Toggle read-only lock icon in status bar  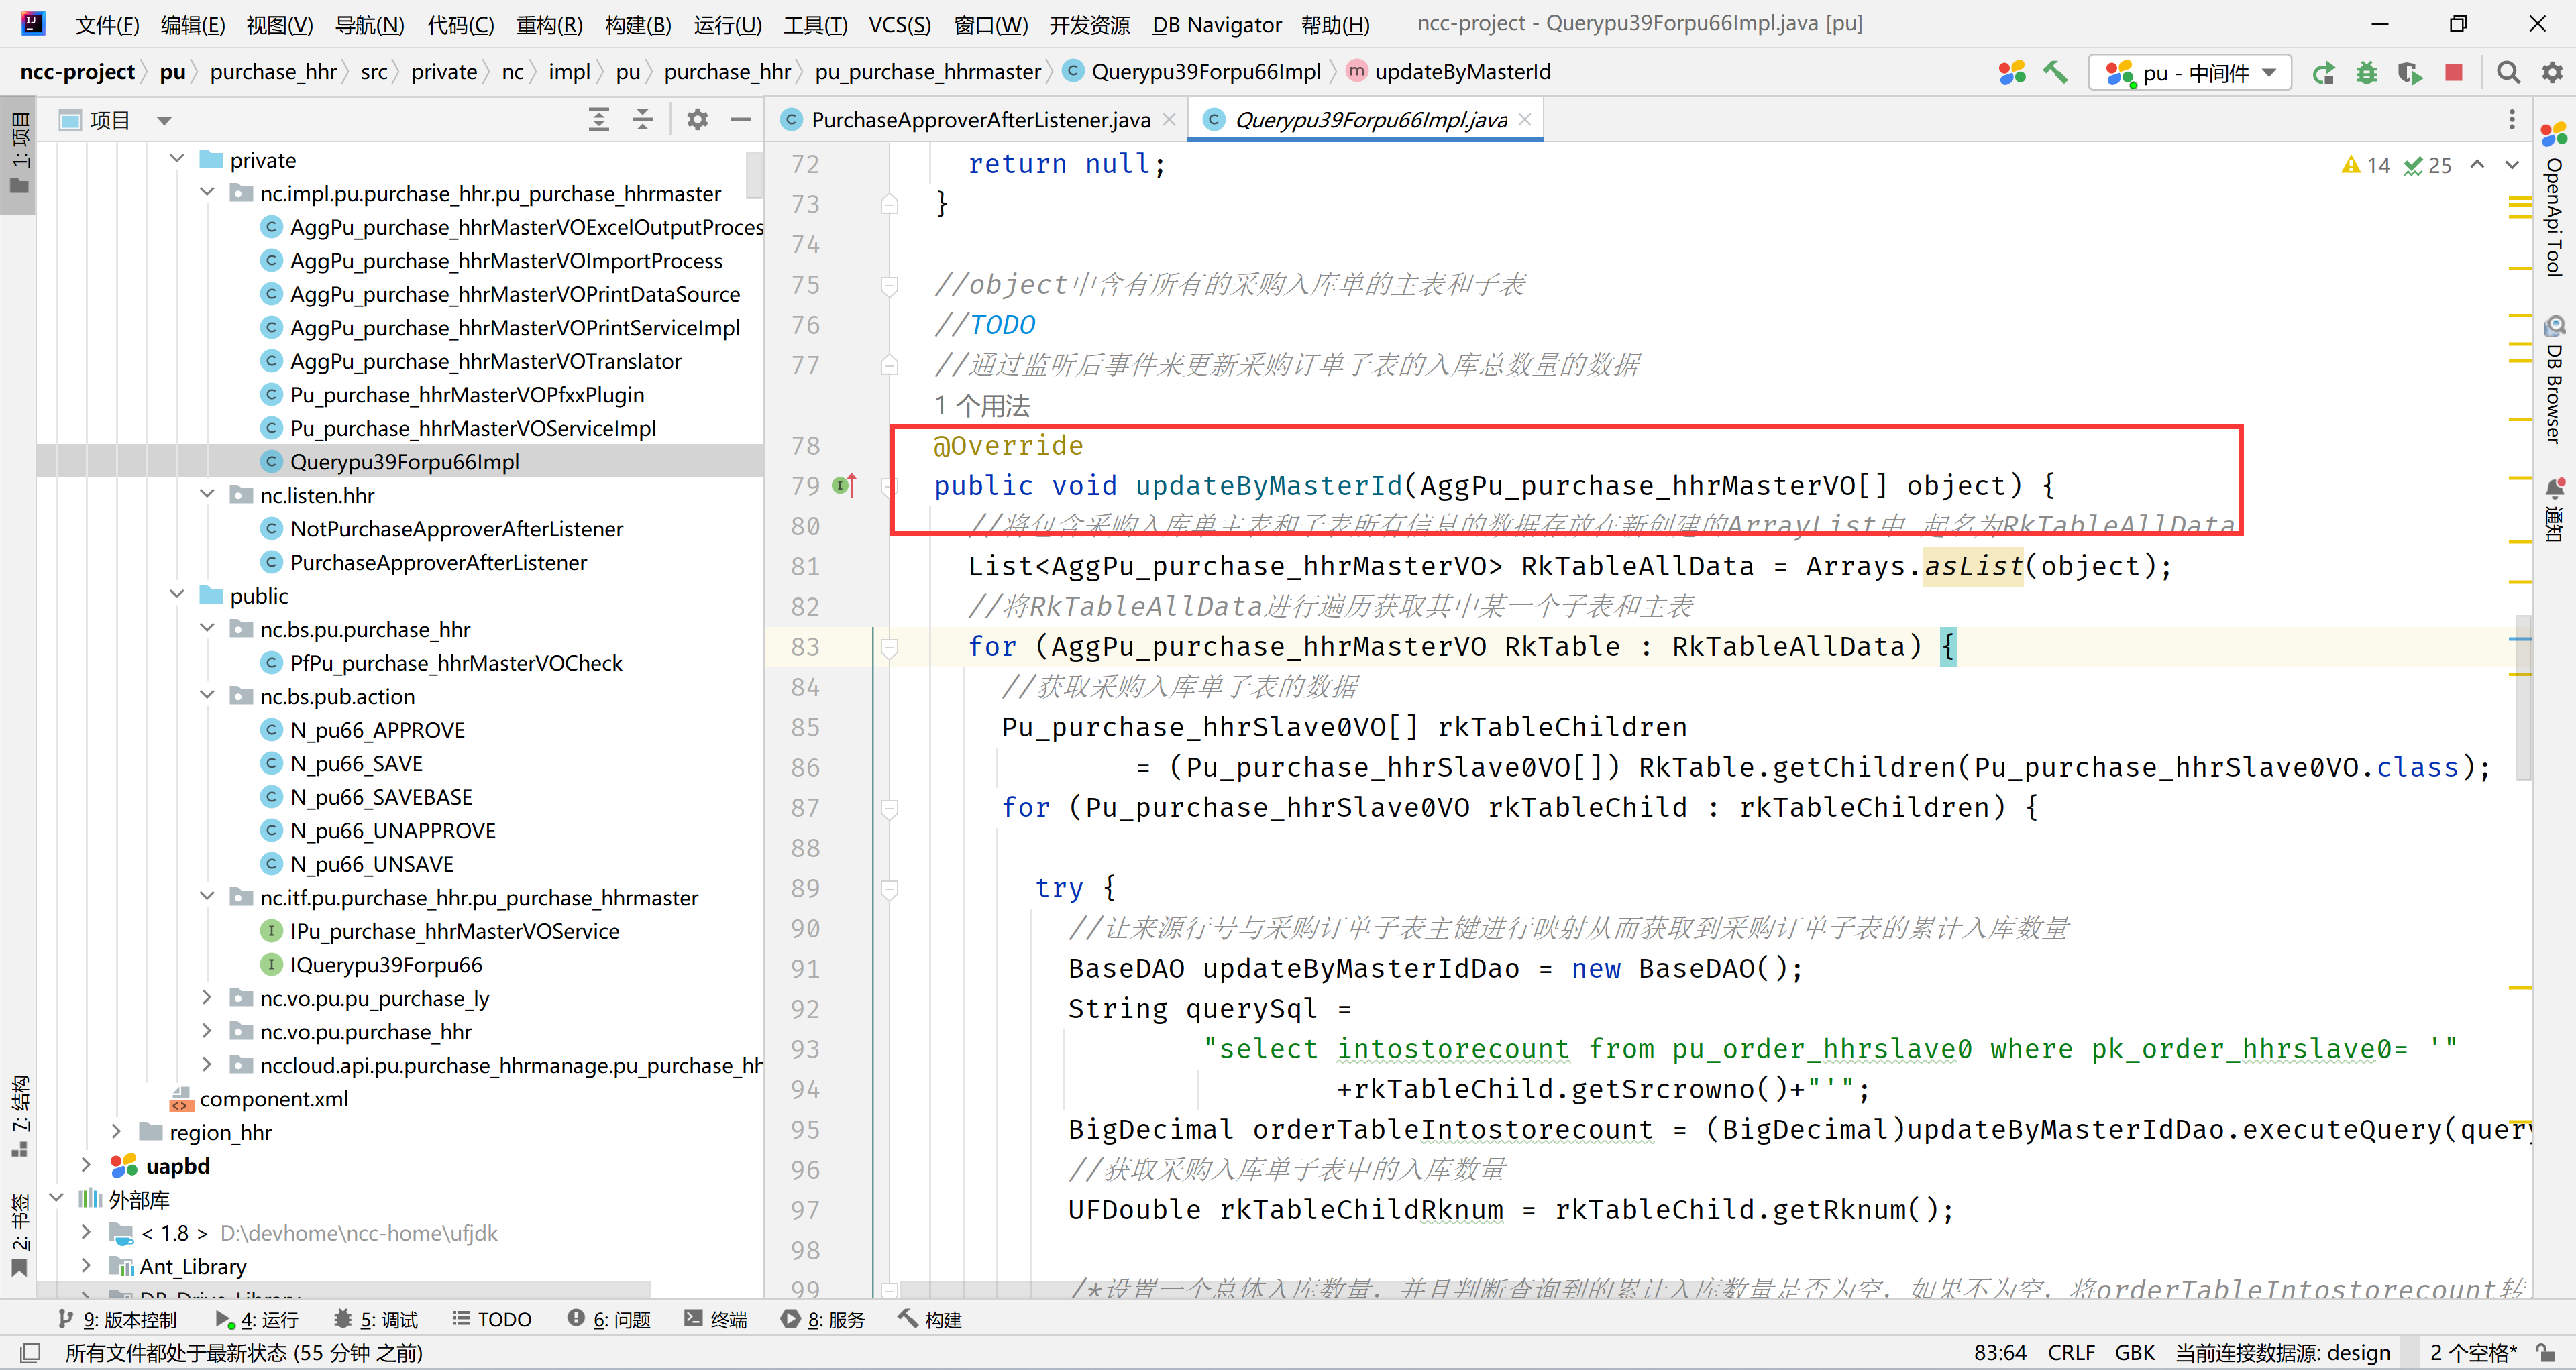(2546, 1353)
